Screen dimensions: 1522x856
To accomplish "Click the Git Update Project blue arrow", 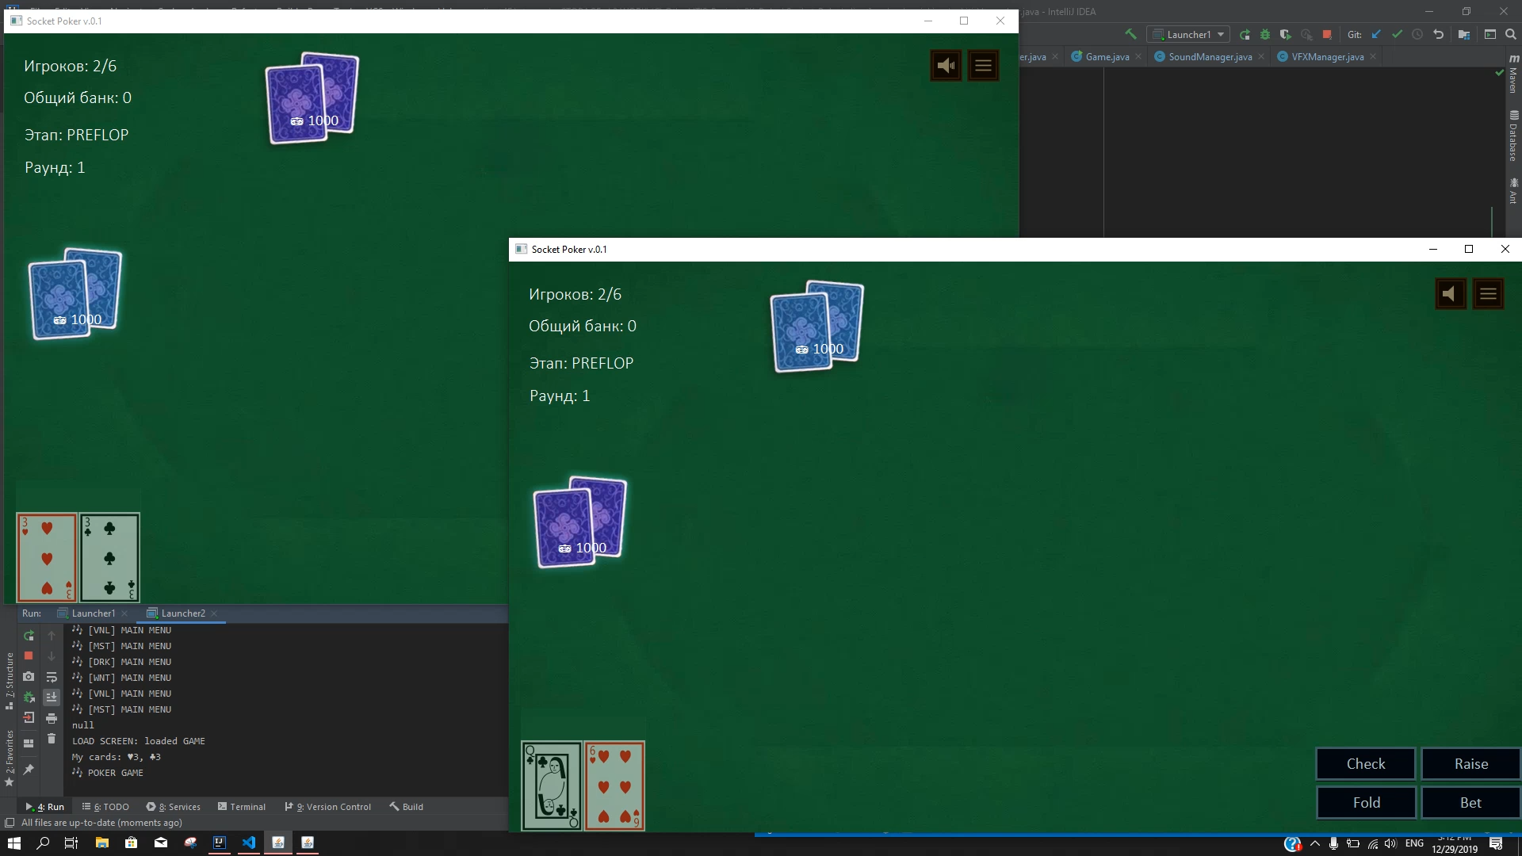I will coord(1376,34).
